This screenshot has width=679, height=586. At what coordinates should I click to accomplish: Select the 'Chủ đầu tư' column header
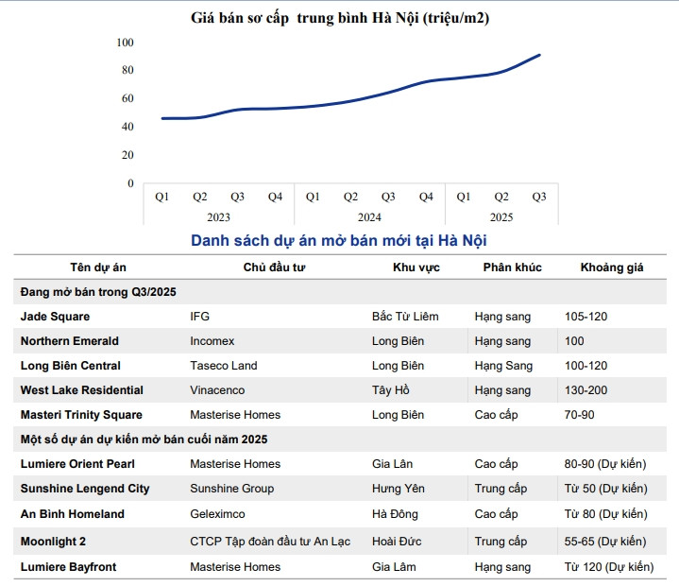(274, 267)
